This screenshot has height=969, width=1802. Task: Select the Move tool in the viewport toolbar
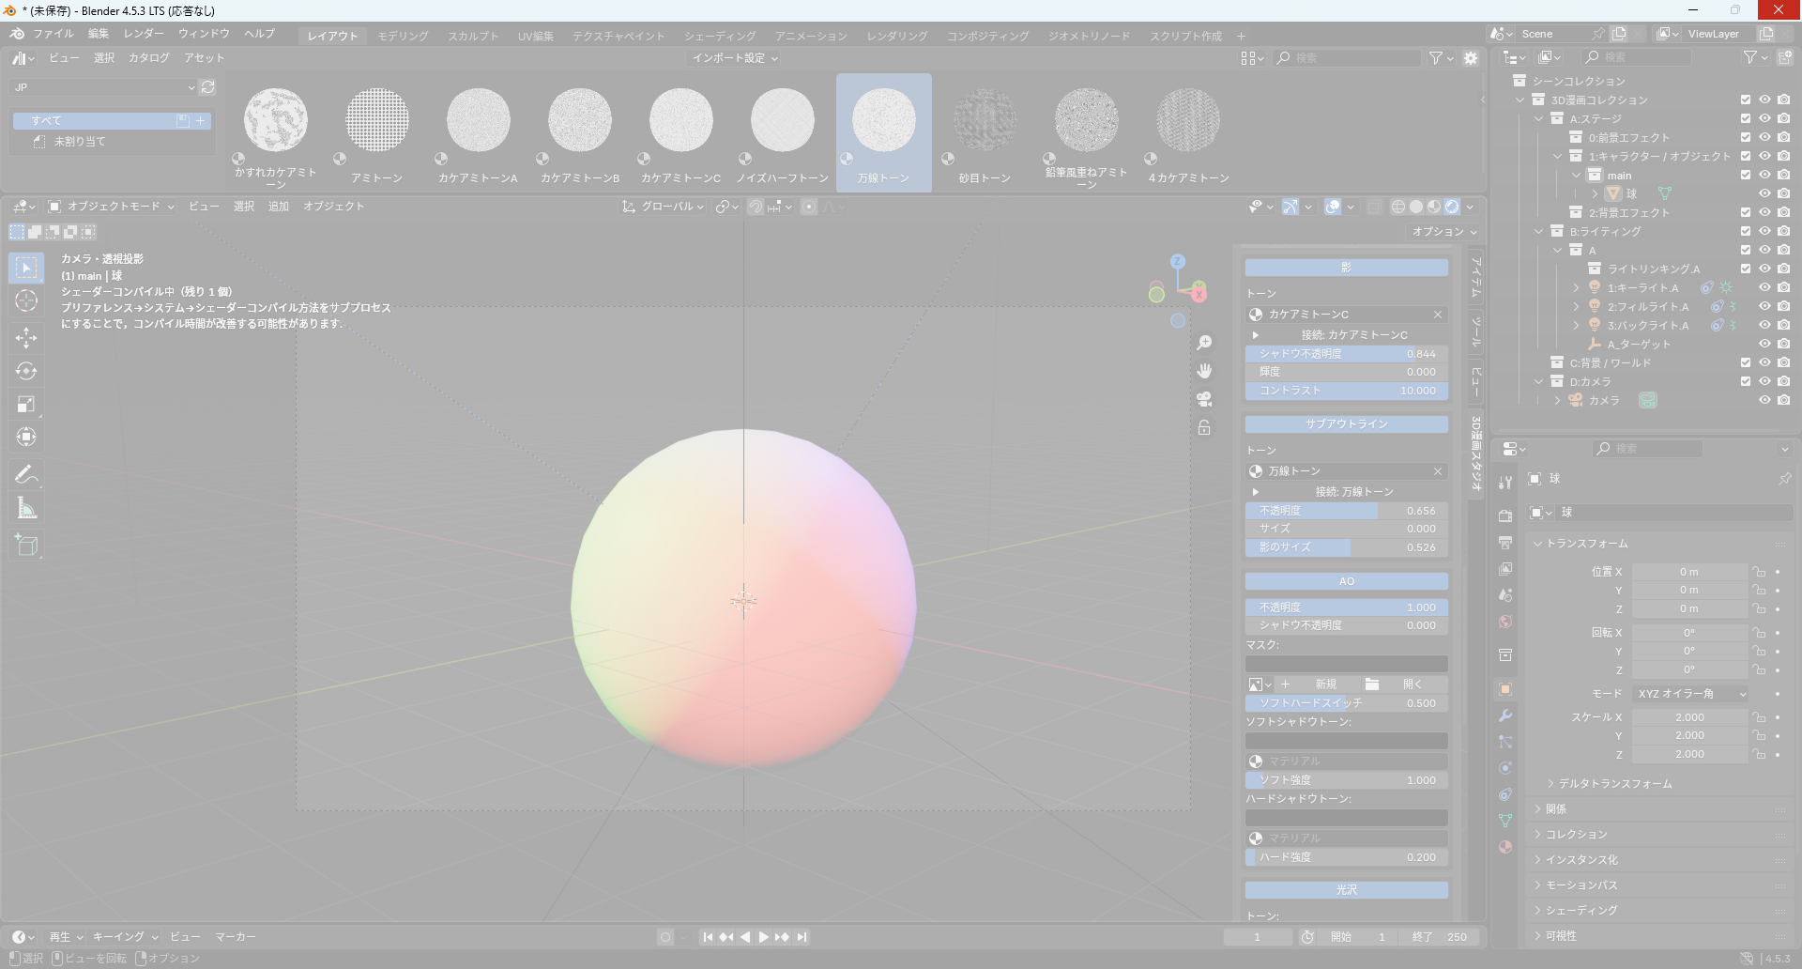(x=26, y=337)
